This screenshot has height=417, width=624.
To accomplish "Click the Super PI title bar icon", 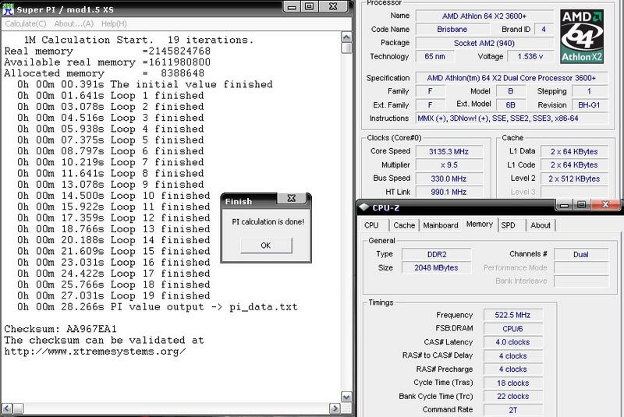I will point(7,6).
